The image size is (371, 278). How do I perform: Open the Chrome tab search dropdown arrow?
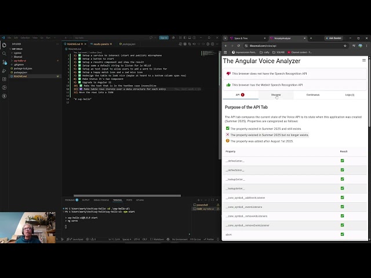click(x=225, y=38)
